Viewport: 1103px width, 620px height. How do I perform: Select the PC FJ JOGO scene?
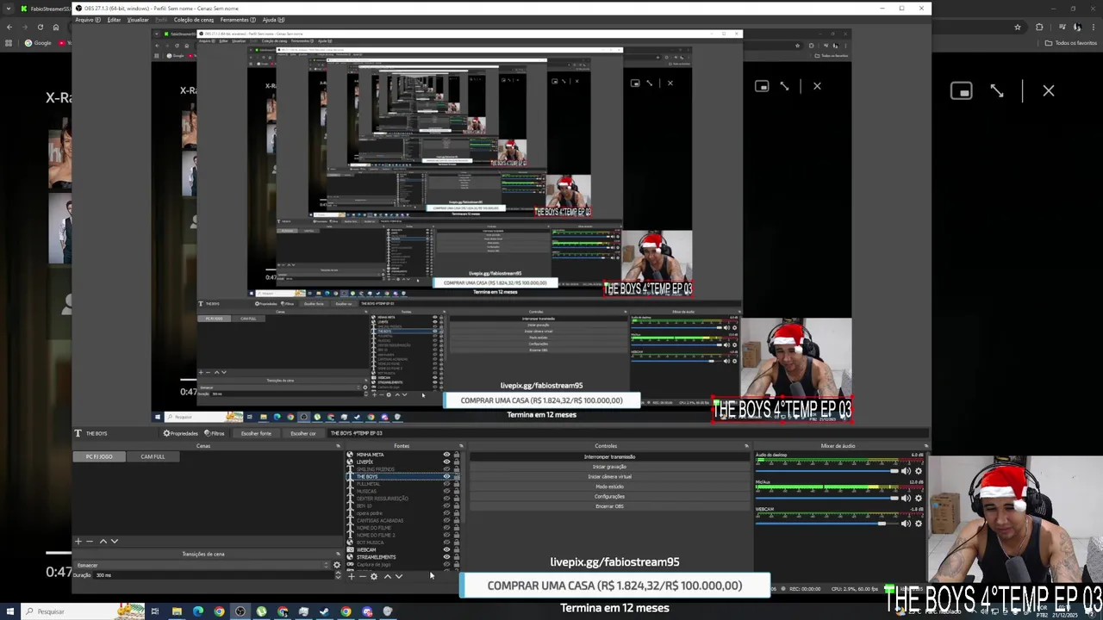coord(99,456)
